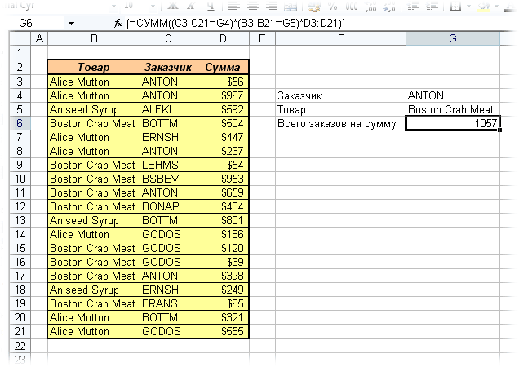
Task: Select column G header
Action: [x=453, y=38]
